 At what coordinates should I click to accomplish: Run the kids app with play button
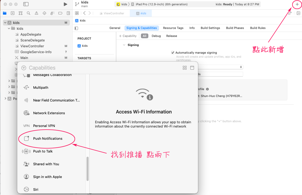coord(66,4)
